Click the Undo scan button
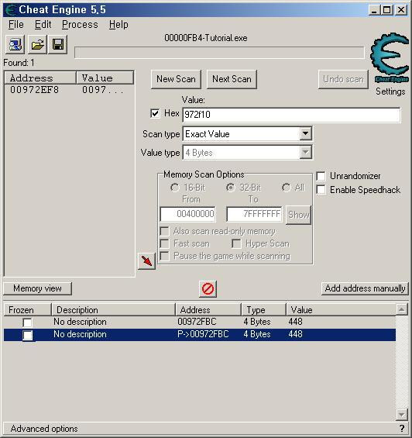Viewport: 412px width, 438px height. (343, 79)
